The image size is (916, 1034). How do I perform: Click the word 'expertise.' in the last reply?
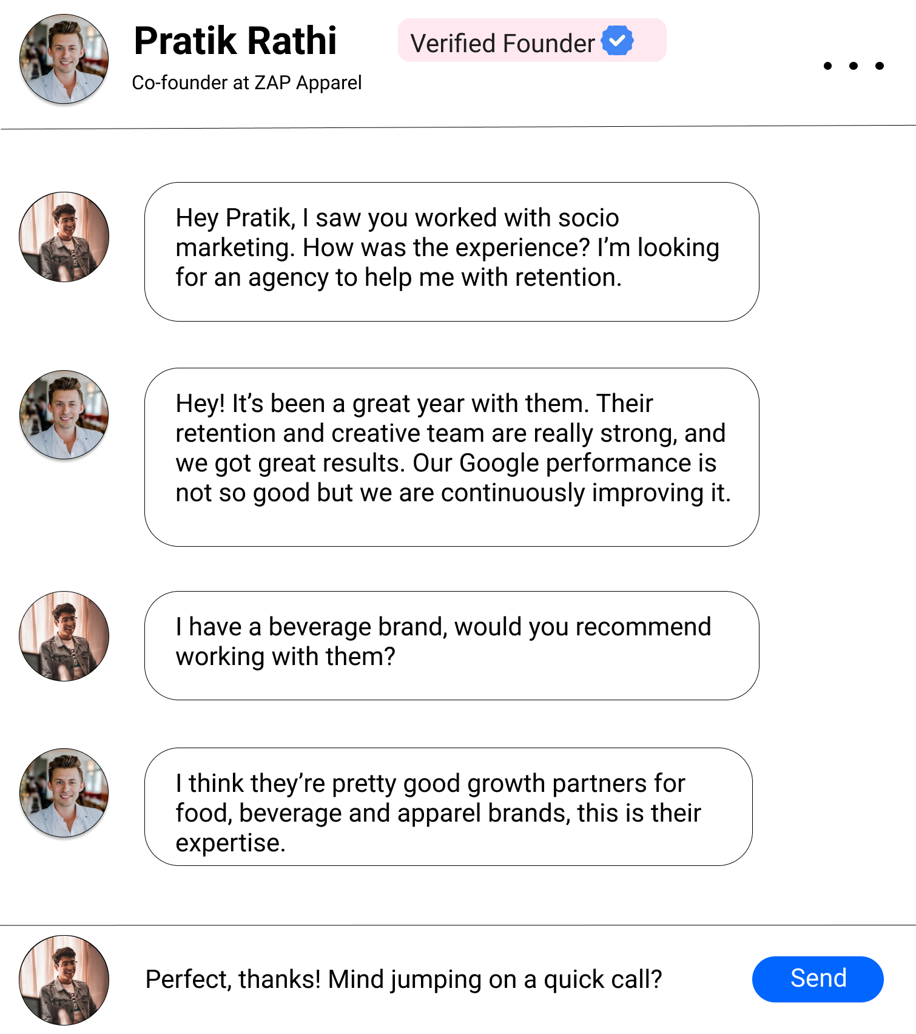231,843
